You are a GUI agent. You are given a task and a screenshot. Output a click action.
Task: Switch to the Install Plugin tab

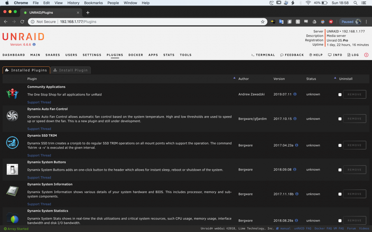(x=70, y=70)
